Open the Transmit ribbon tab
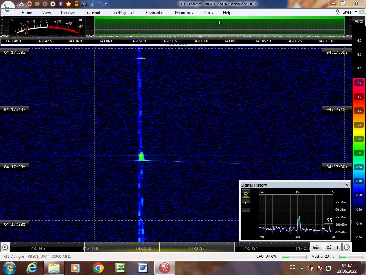The width and height of the screenshot is (366, 275). (93, 13)
